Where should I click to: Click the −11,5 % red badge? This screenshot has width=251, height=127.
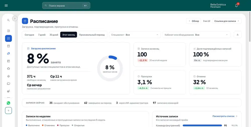(143, 60)
